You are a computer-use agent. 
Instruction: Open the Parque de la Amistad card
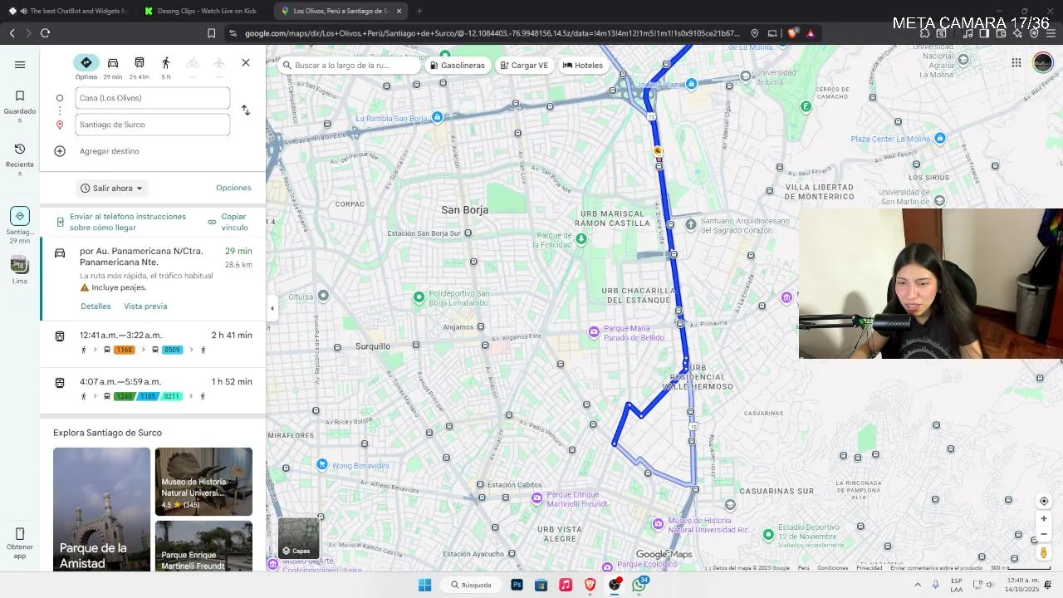(x=102, y=509)
